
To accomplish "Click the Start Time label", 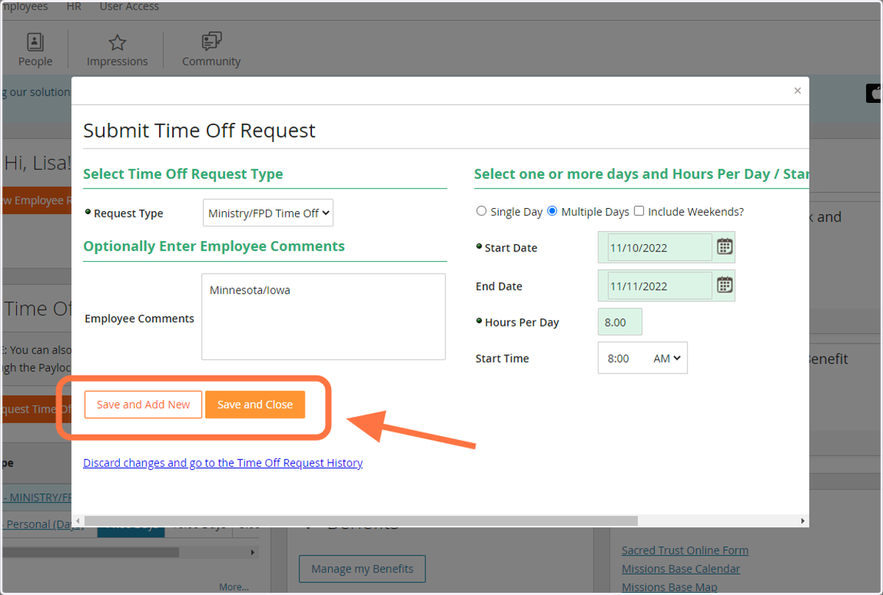I will (x=503, y=359).
